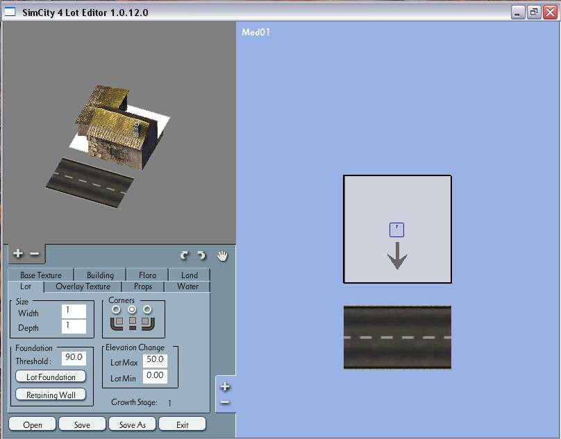Focus the Depth size field
The height and width of the screenshot is (439, 561).
(74, 327)
